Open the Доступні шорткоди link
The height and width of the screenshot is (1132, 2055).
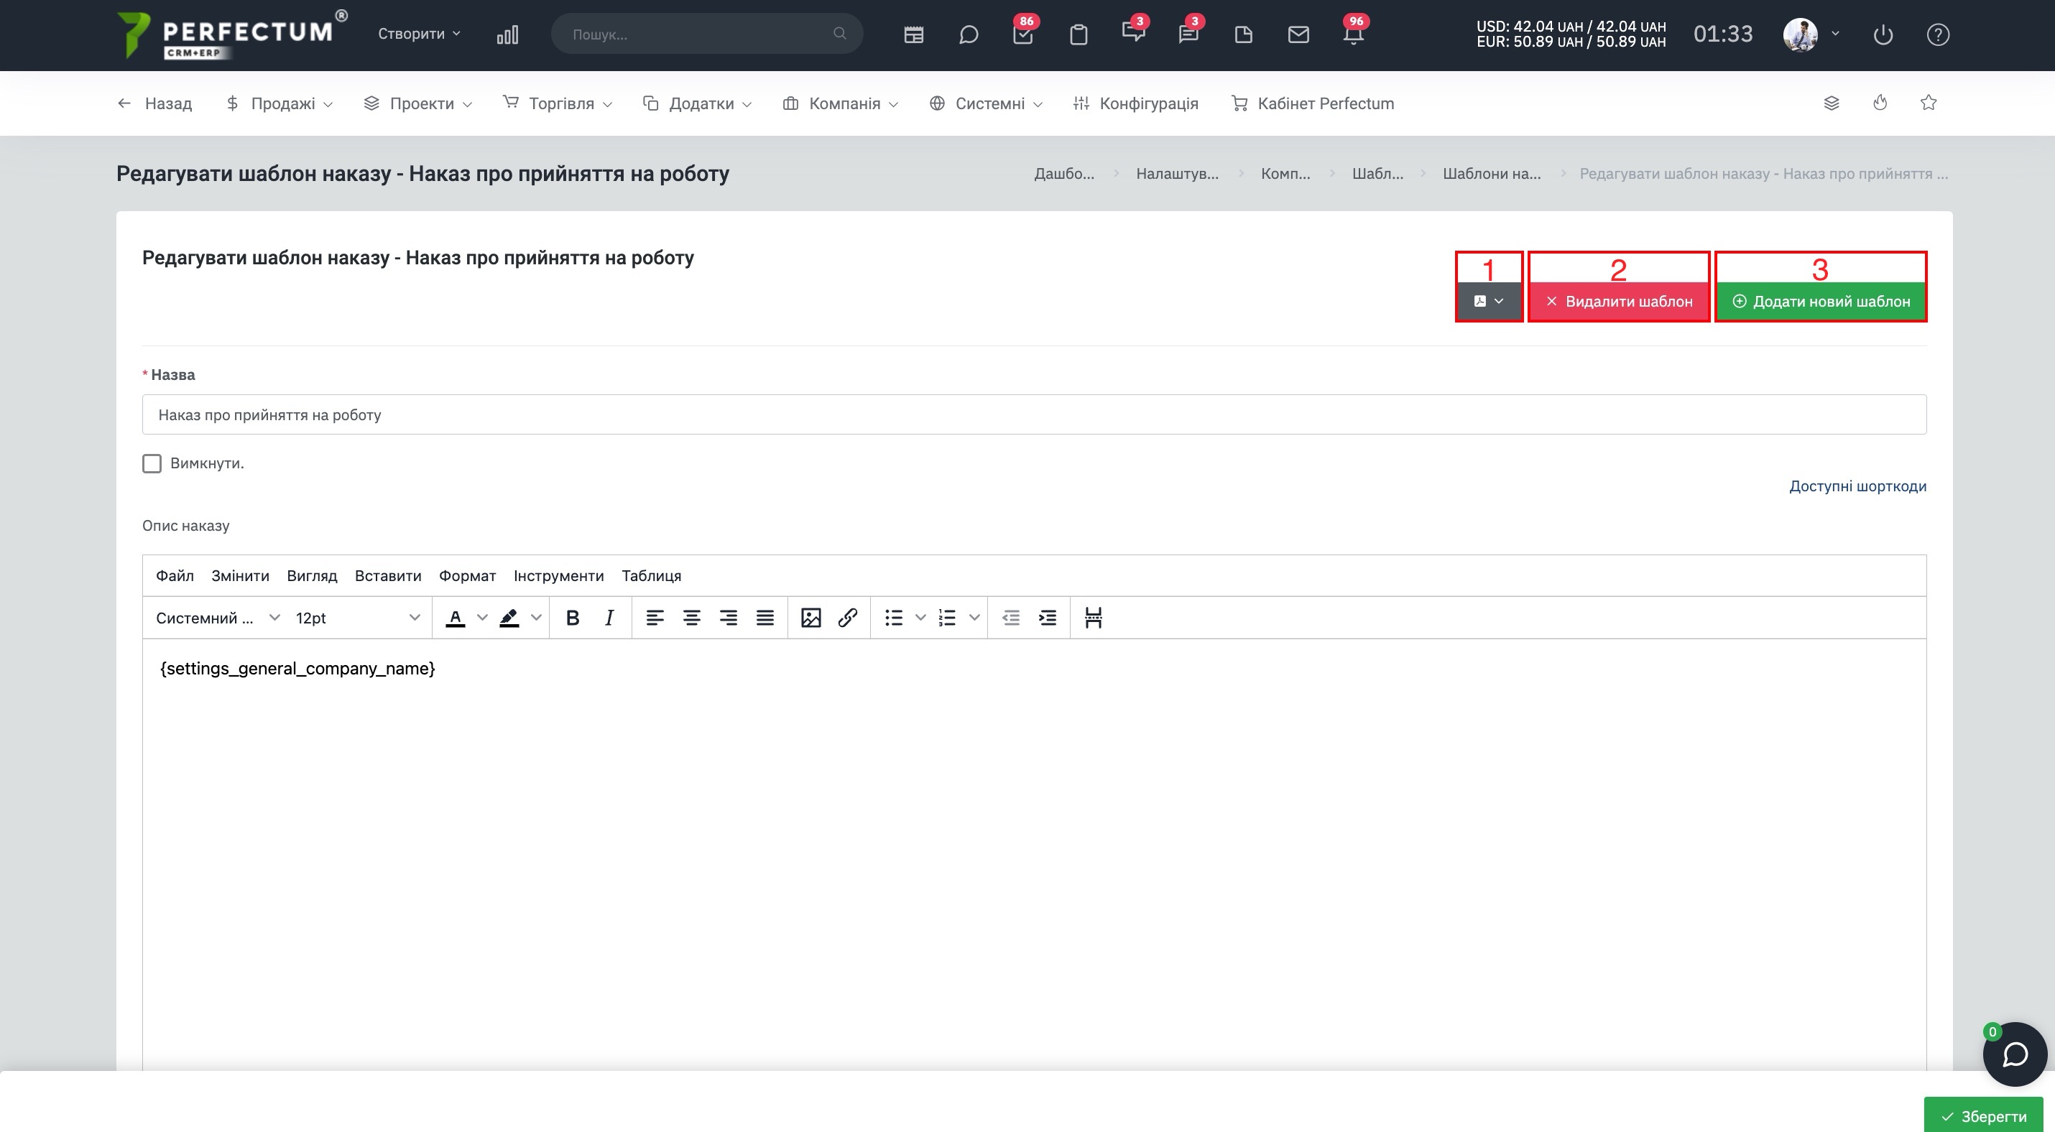pyautogui.click(x=1857, y=486)
